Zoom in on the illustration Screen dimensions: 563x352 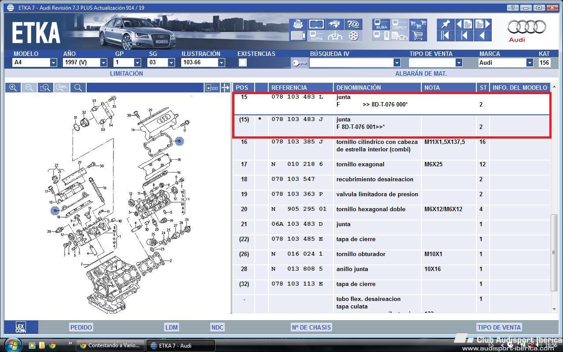(x=13, y=88)
